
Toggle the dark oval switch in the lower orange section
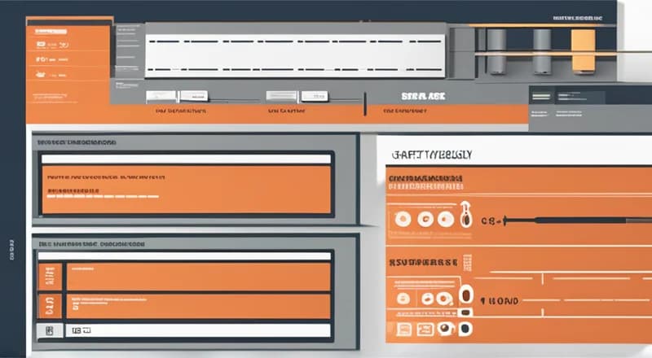tap(465, 294)
